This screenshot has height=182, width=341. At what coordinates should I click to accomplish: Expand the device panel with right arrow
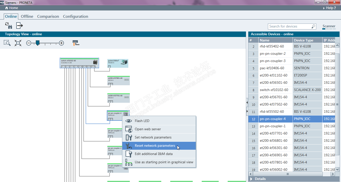point(247,111)
